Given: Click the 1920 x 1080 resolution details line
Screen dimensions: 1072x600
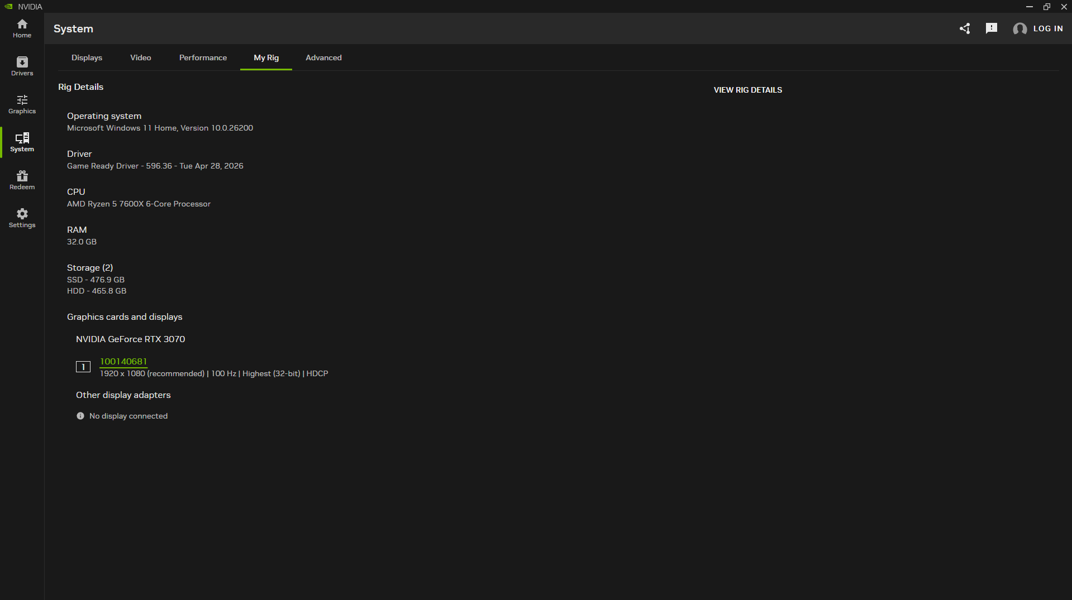Looking at the screenshot, I should [x=214, y=373].
